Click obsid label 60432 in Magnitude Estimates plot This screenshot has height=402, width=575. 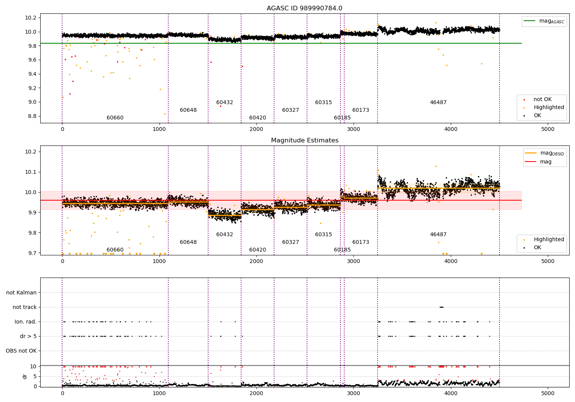tap(225, 235)
